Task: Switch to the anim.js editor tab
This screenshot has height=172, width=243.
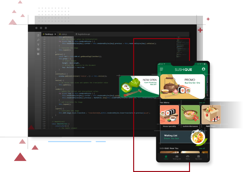Action: (x=64, y=34)
